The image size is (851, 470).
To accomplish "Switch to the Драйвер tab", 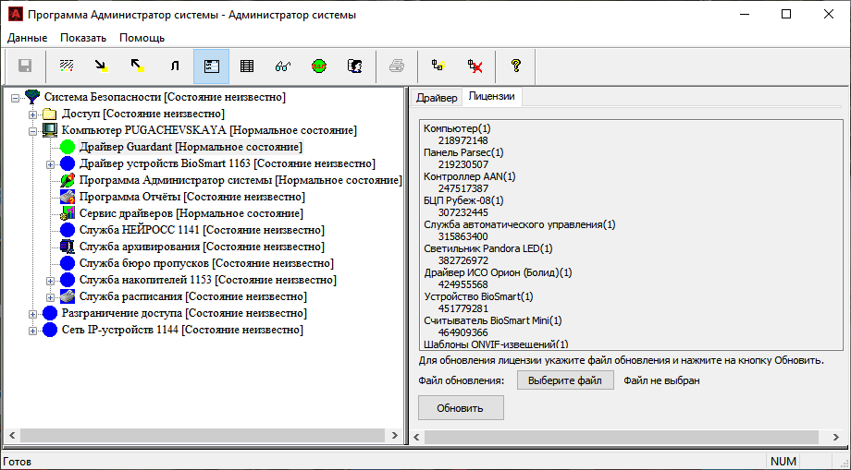I will (437, 97).
